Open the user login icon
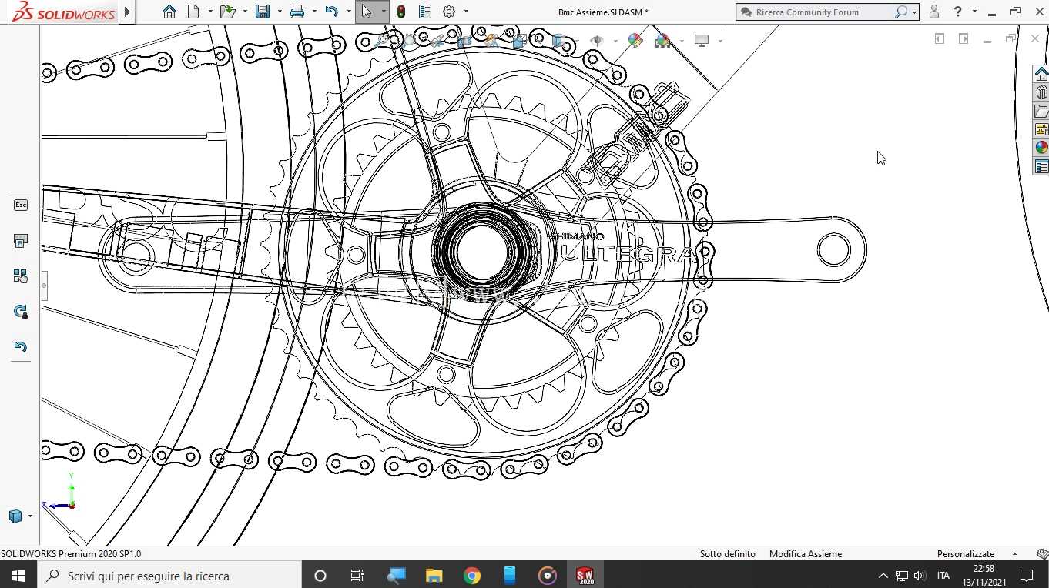The image size is (1049, 588). coord(934,12)
